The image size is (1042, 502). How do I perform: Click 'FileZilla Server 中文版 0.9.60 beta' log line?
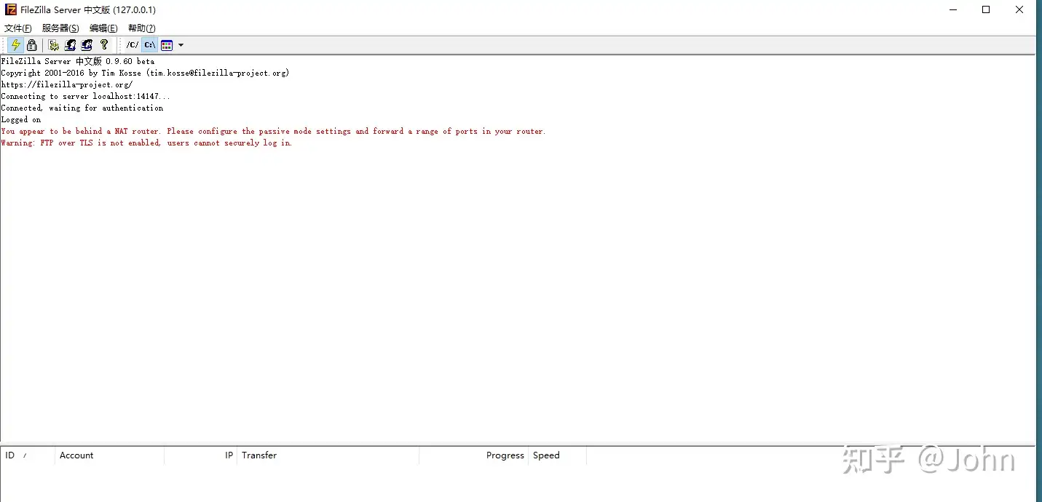78,61
